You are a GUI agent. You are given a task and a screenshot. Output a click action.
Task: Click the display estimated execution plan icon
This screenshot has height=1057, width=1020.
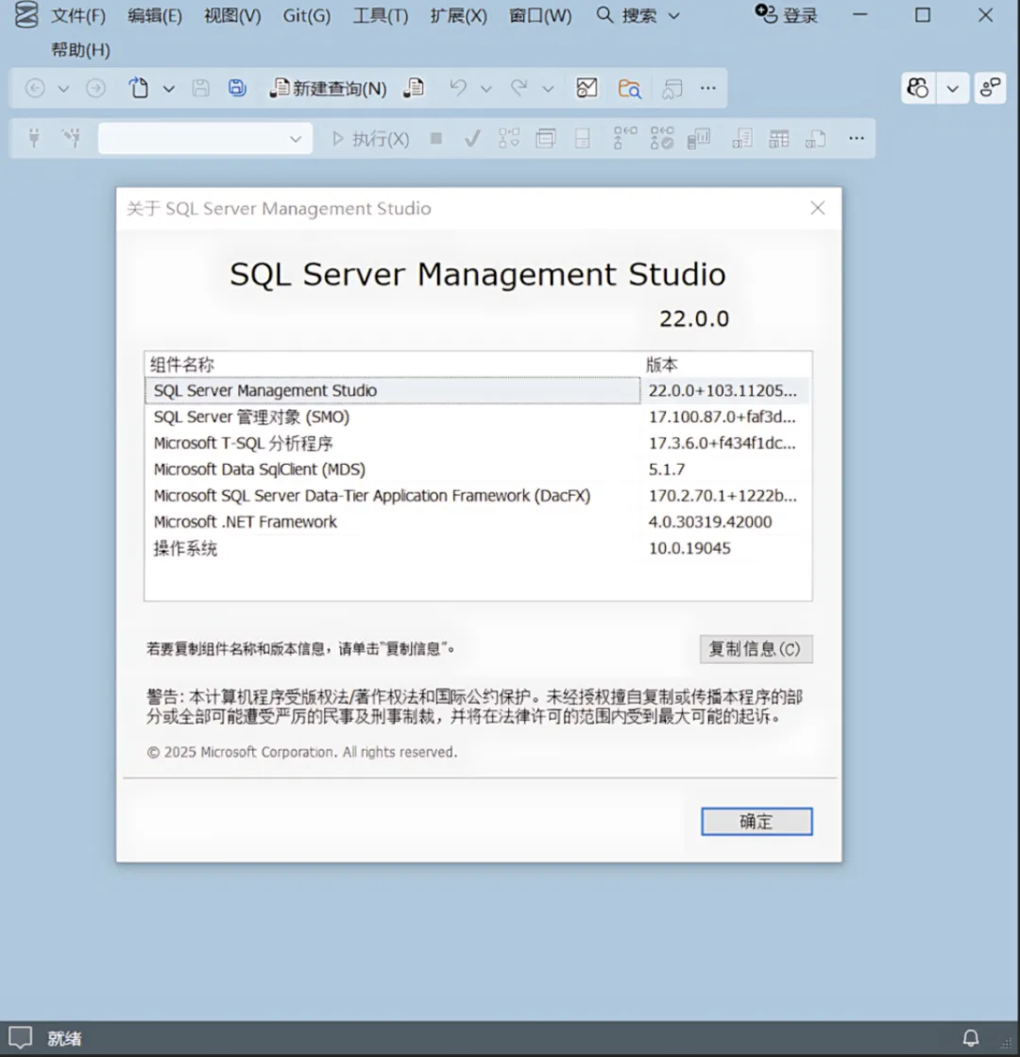[509, 139]
